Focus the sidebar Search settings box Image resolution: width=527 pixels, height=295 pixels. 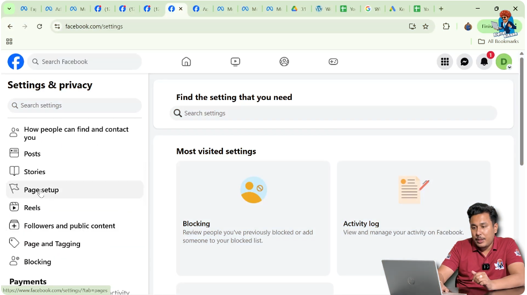75,105
